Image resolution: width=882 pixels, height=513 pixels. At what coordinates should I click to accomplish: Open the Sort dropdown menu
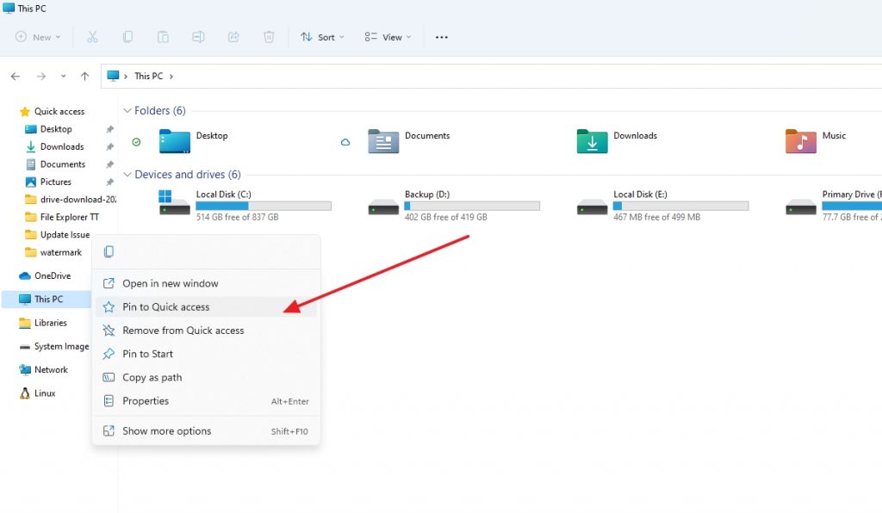point(322,37)
